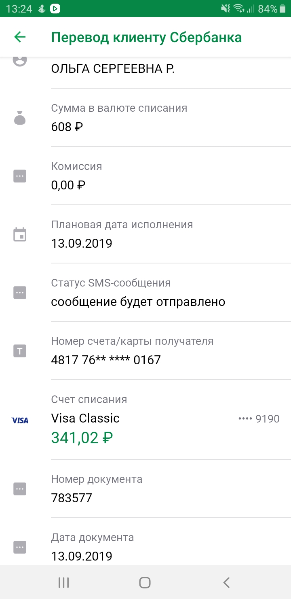
Task: Tap Android back navigation button
Action: pyautogui.click(x=226, y=582)
